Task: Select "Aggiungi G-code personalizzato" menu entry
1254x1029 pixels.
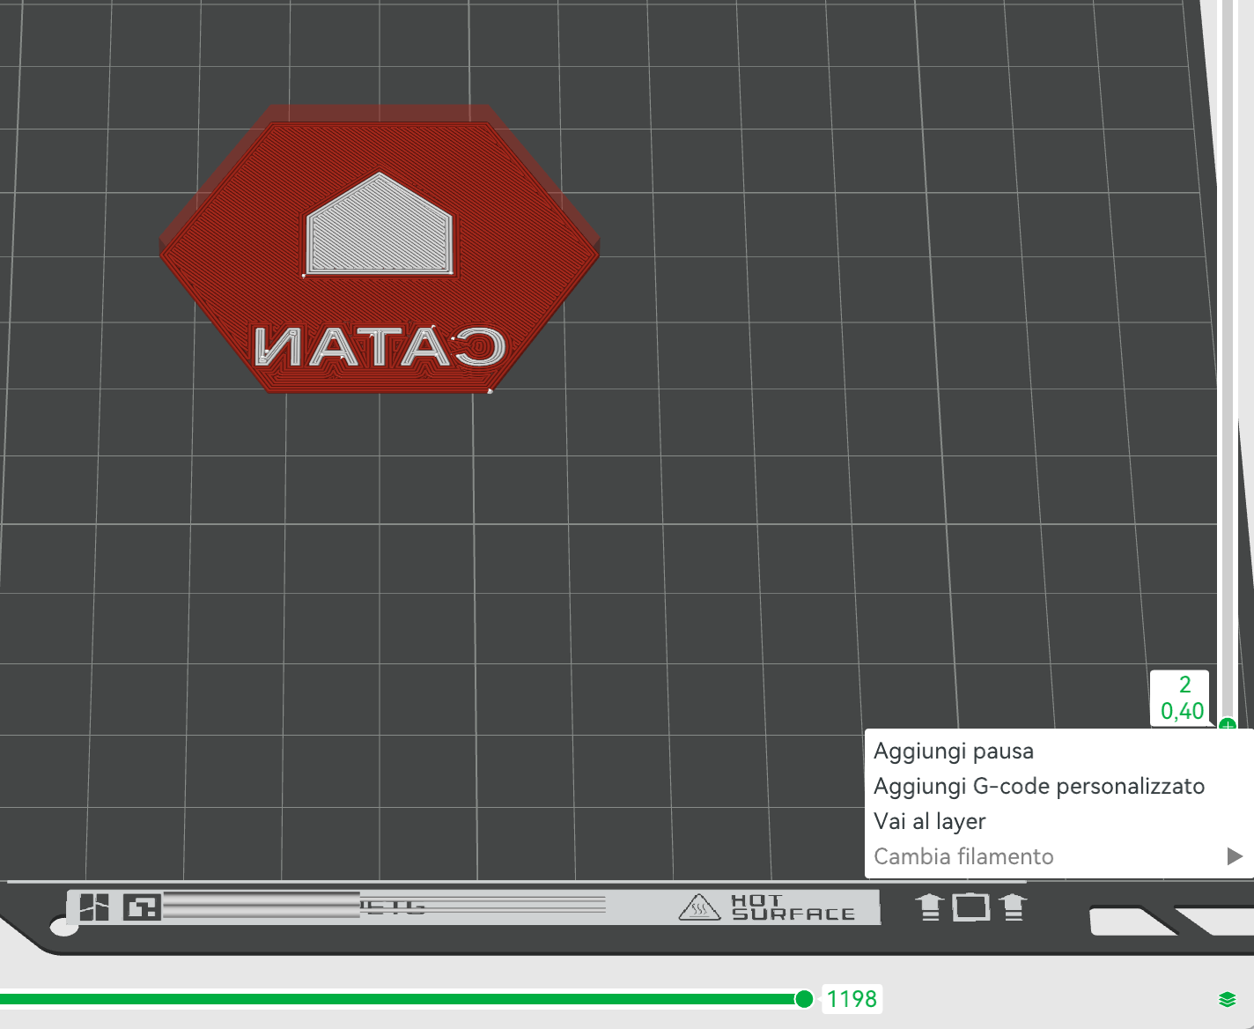Action: (1059, 786)
